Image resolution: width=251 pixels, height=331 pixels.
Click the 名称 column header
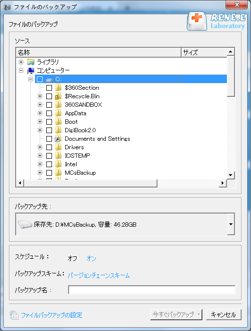pos(98,52)
